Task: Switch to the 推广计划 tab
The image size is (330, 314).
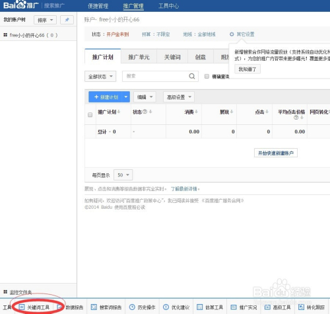Action: point(103,57)
